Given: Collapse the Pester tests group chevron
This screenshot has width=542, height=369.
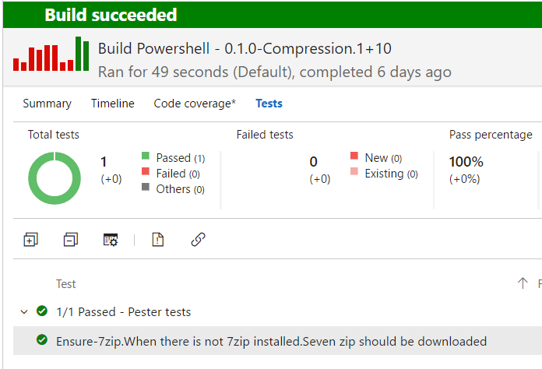Looking at the screenshot, I should coord(24,312).
